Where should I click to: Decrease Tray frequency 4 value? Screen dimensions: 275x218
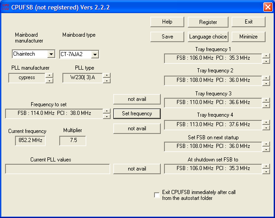pyautogui.click(x=266, y=128)
